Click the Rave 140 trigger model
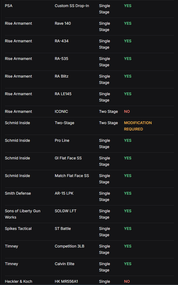This screenshot has height=285, width=178. [63, 23]
